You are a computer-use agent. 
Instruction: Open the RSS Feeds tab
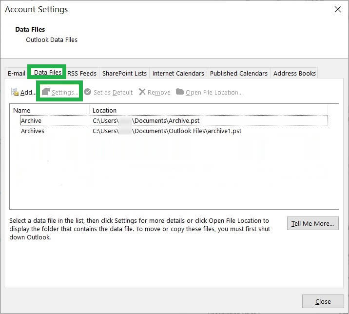pyautogui.click(x=82, y=73)
